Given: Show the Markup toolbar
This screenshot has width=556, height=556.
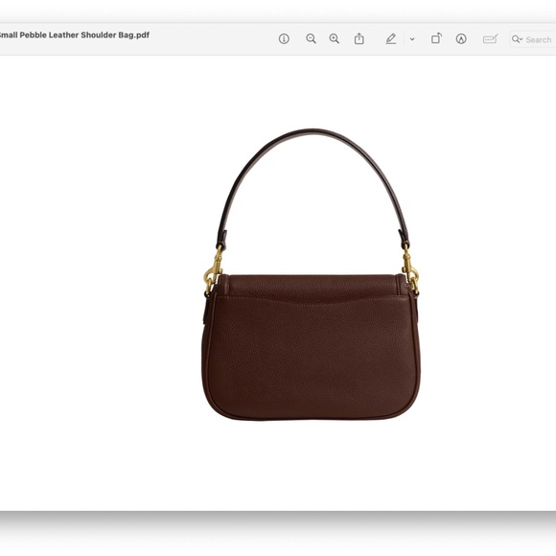Looking at the screenshot, I should 461,39.
